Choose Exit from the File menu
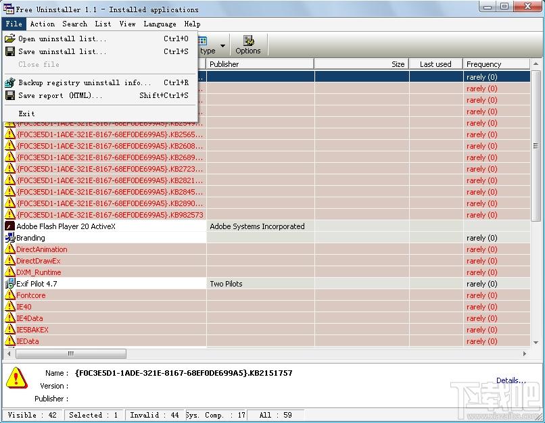The height and width of the screenshot is (423, 545). click(x=27, y=114)
